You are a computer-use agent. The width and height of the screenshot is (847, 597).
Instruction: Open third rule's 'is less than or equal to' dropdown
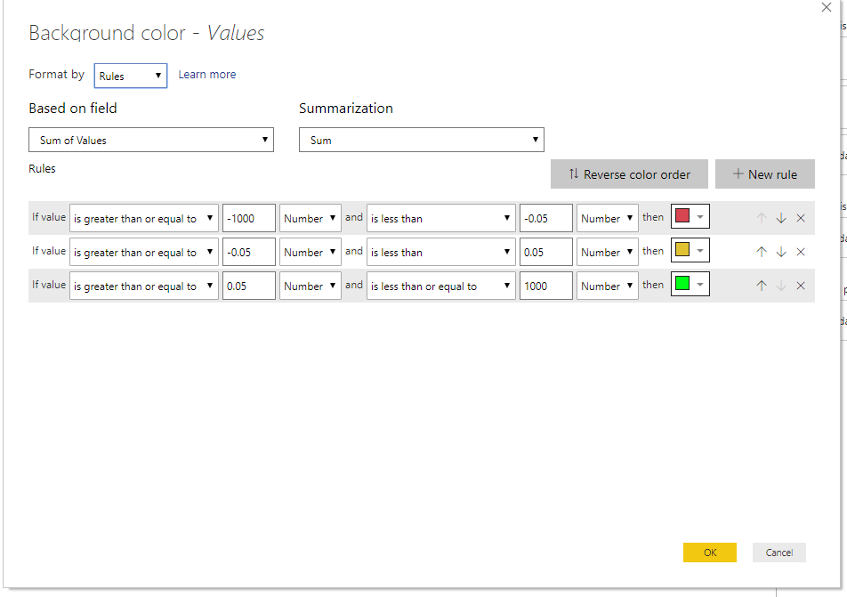(441, 286)
